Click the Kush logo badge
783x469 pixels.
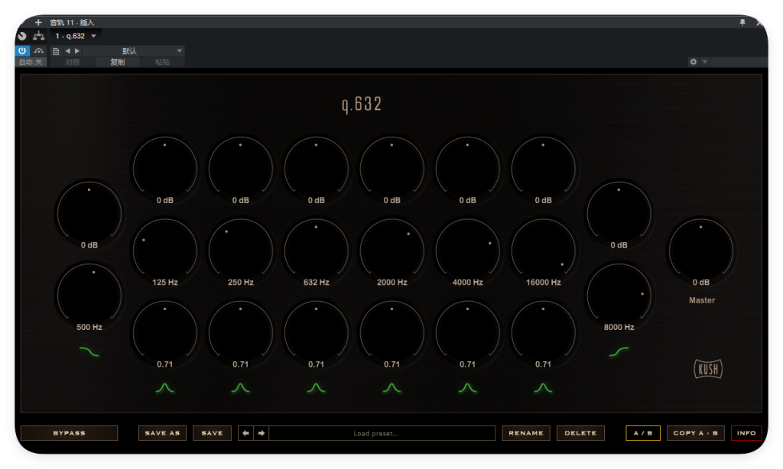(708, 369)
